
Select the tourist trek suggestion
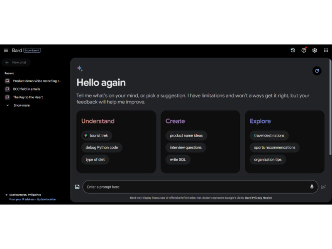tap(97, 135)
